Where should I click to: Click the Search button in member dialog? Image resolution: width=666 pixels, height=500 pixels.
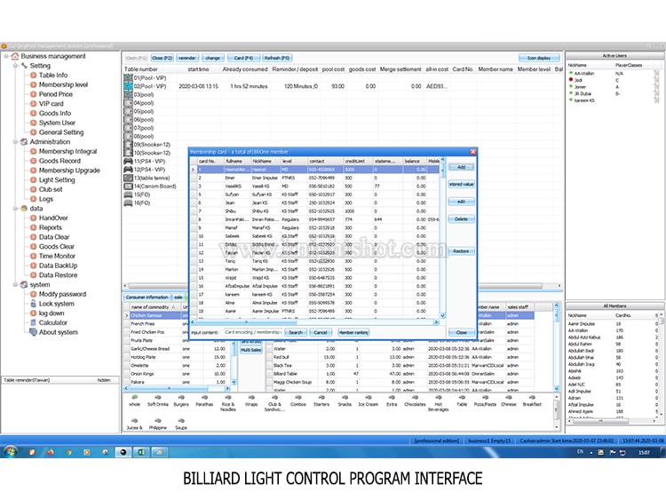tap(296, 332)
